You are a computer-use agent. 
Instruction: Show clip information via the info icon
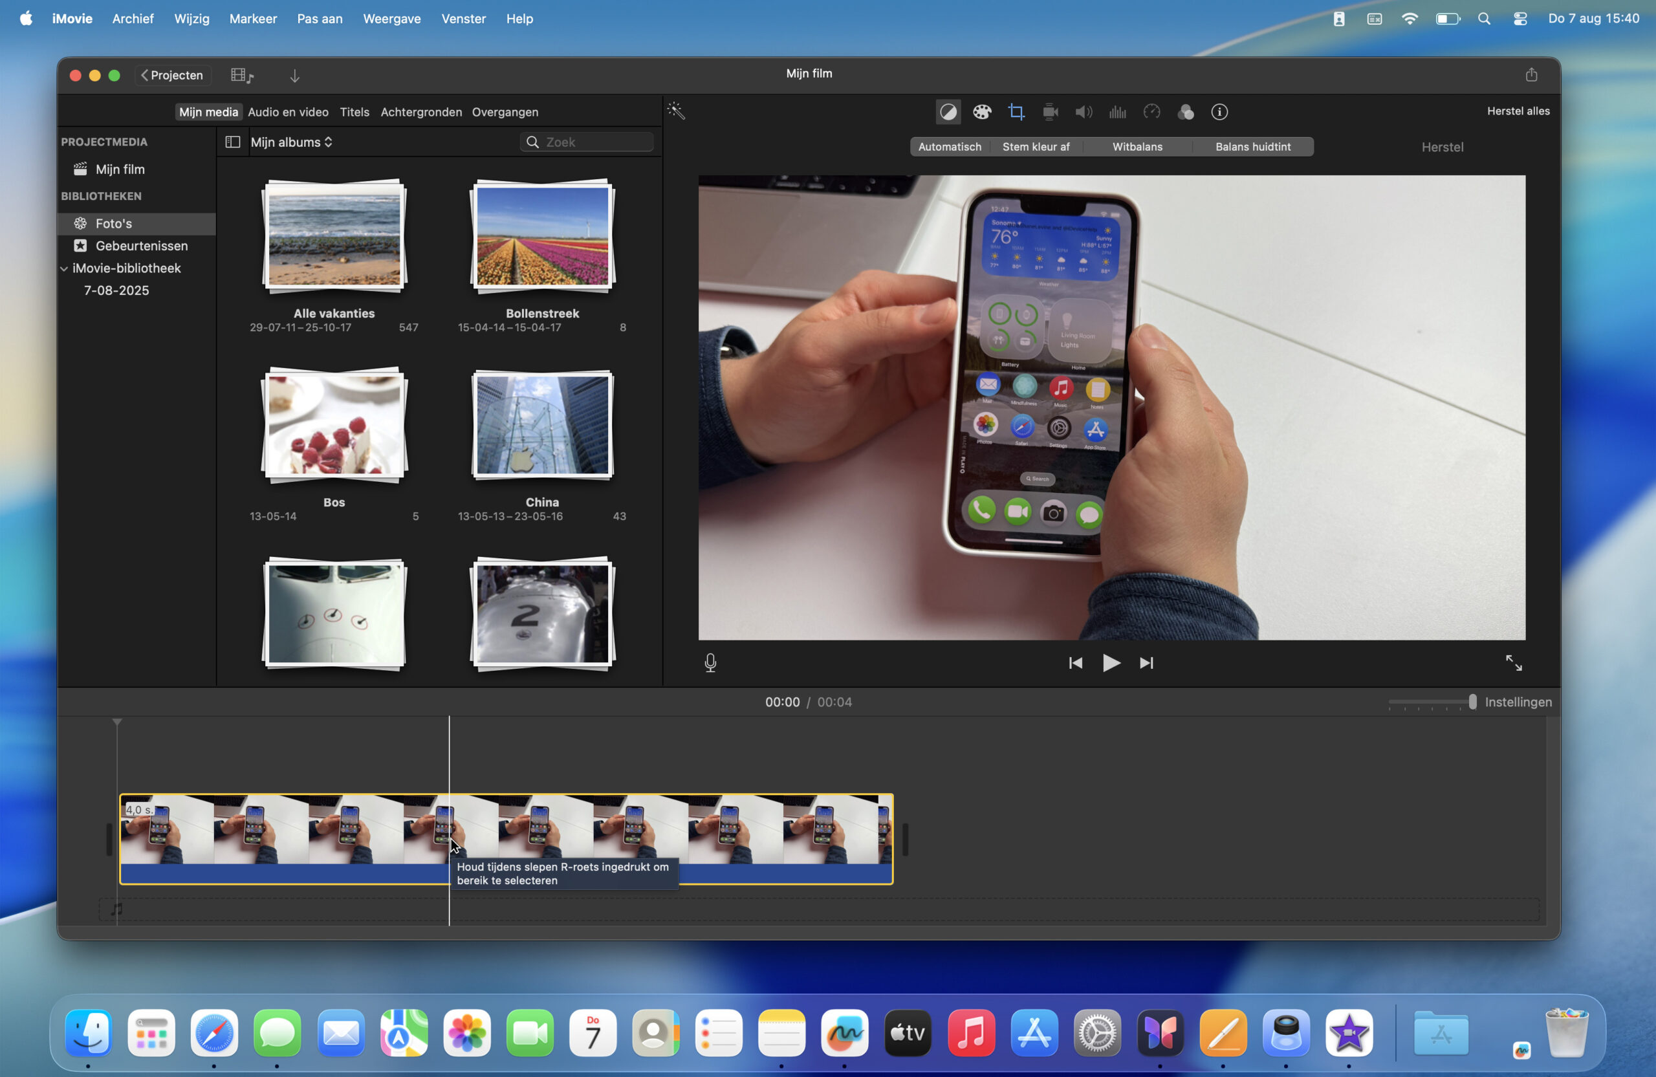click(1219, 112)
